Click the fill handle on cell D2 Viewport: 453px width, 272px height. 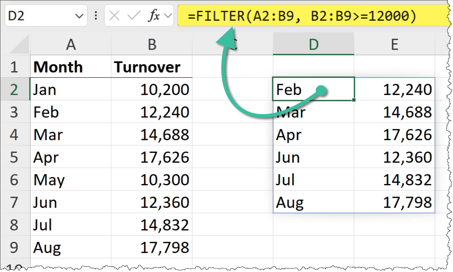354,100
